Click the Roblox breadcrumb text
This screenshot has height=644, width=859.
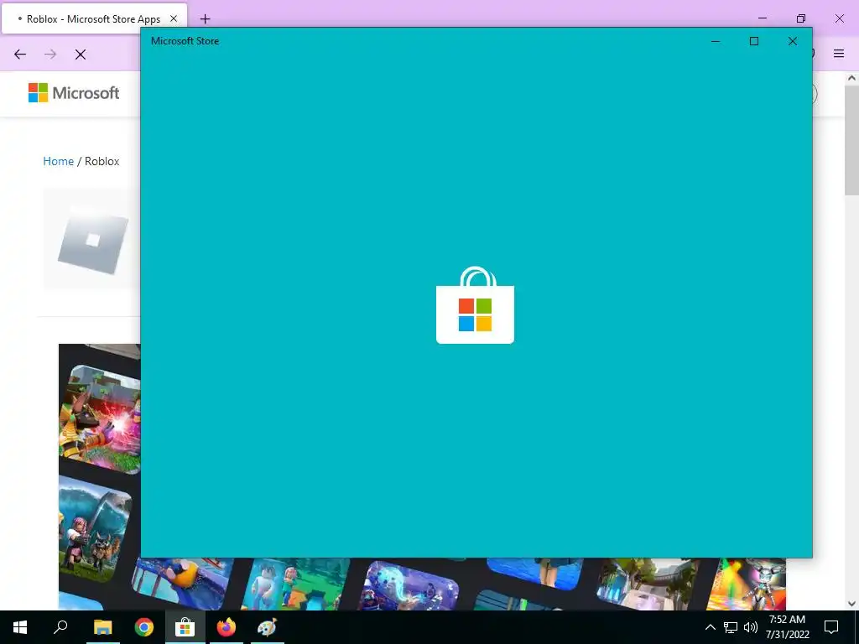[x=102, y=161]
